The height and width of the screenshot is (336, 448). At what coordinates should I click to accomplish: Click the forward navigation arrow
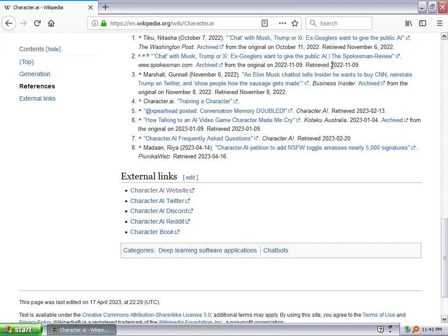(24, 23)
